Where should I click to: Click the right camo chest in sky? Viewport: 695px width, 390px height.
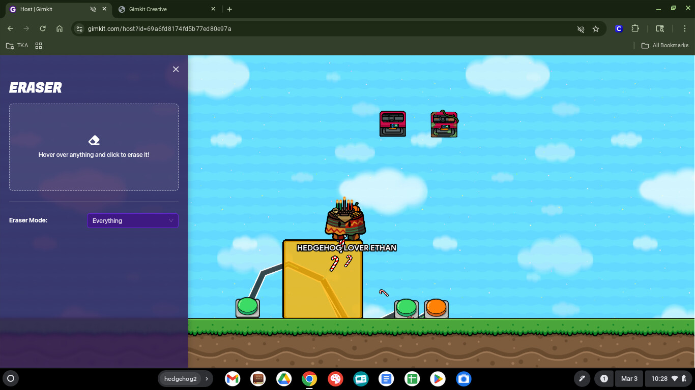(x=444, y=124)
